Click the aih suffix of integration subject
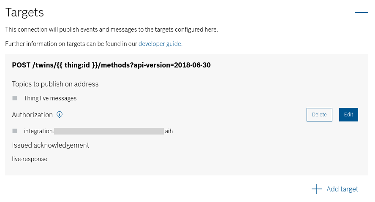 point(168,131)
